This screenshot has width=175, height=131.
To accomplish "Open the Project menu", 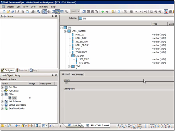I will tap(10, 7).
